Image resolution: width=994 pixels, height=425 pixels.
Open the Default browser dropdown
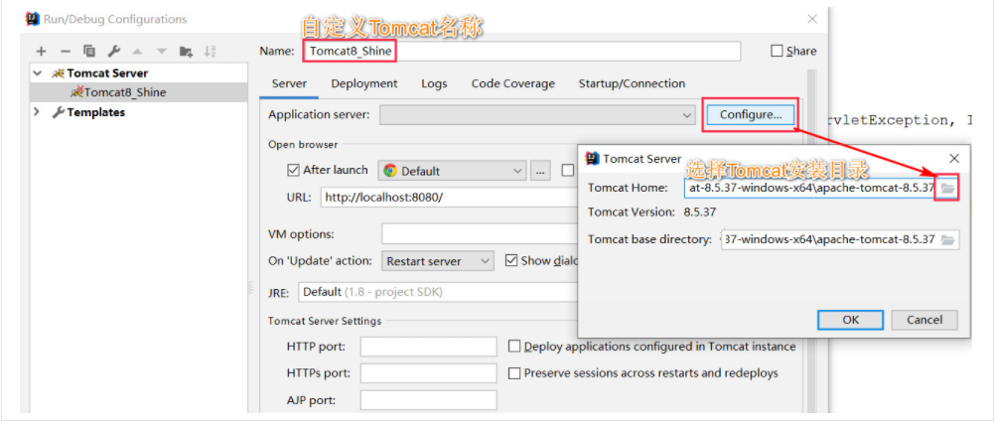(452, 171)
